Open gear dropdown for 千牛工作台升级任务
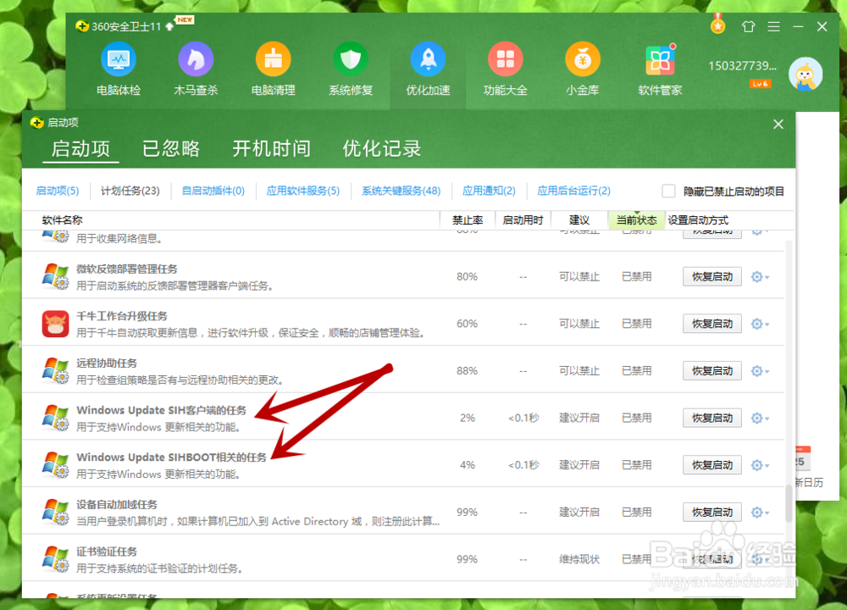The height and width of the screenshot is (610, 847). pos(760,324)
